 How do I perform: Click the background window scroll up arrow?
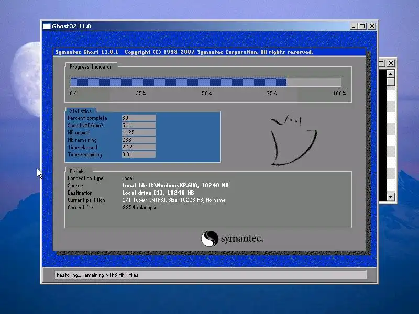point(391,74)
